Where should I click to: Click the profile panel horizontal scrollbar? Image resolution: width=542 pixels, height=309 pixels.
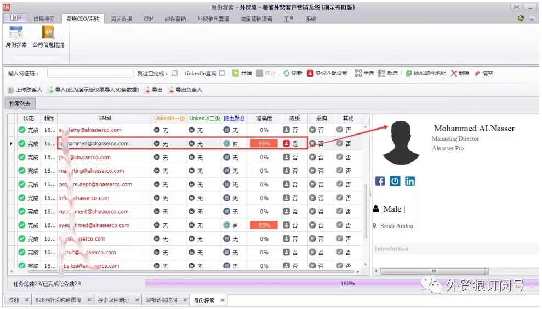coord(434,271)
